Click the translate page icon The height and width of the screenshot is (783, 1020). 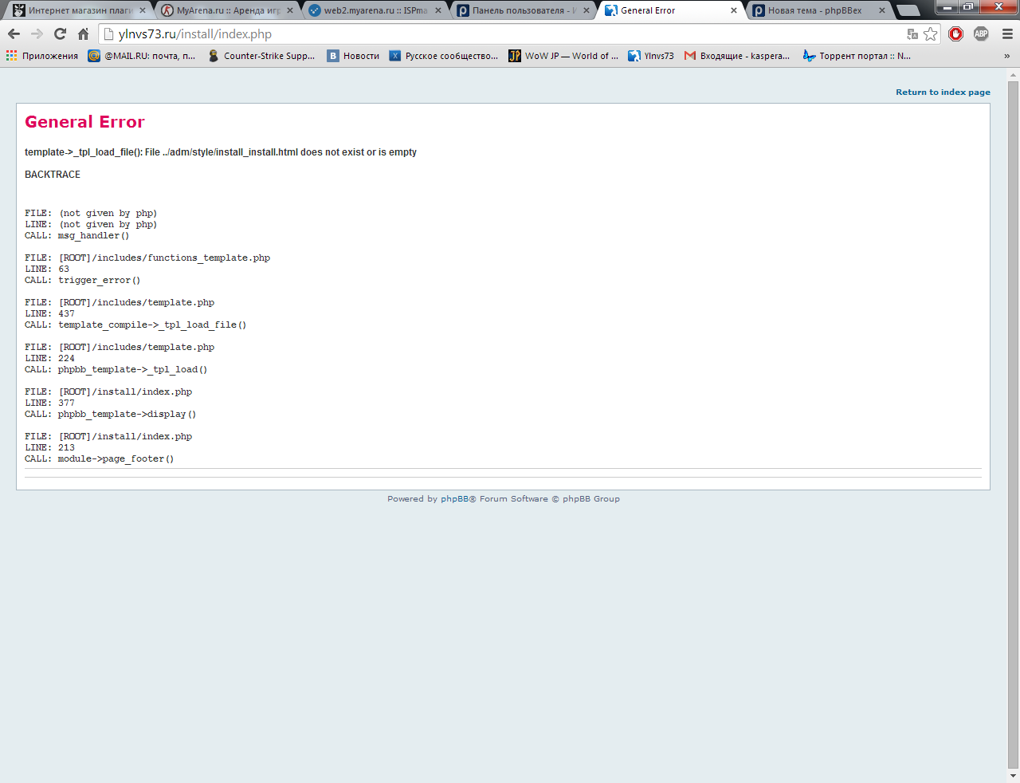912,33
